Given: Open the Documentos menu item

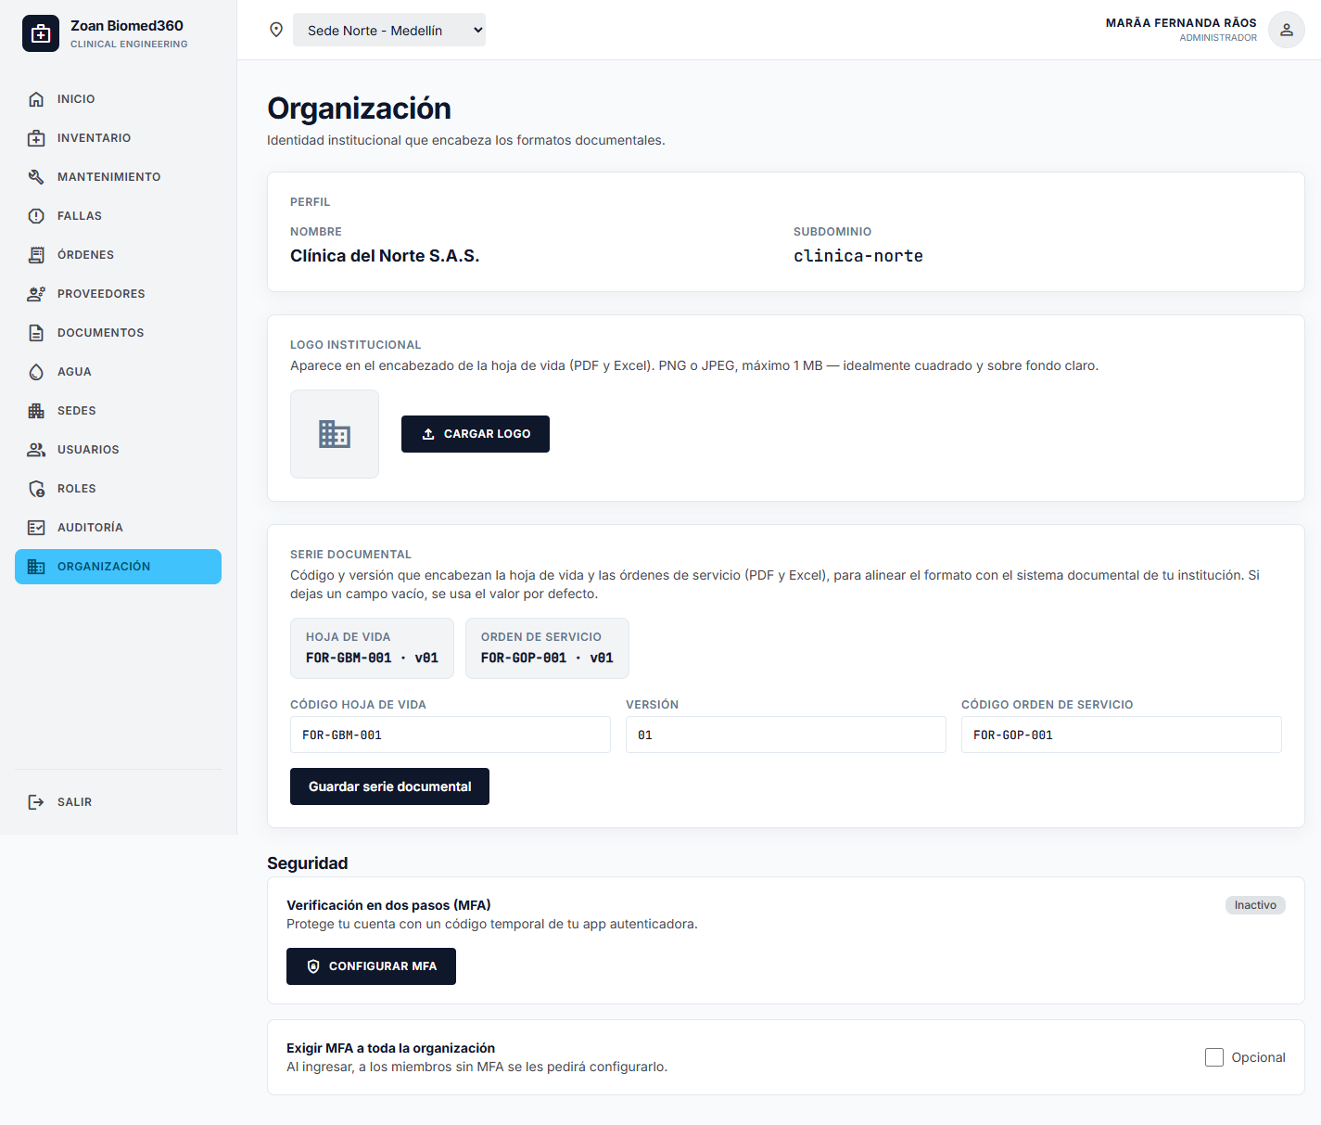Looking at the screenshot, I should pos(118,333).
